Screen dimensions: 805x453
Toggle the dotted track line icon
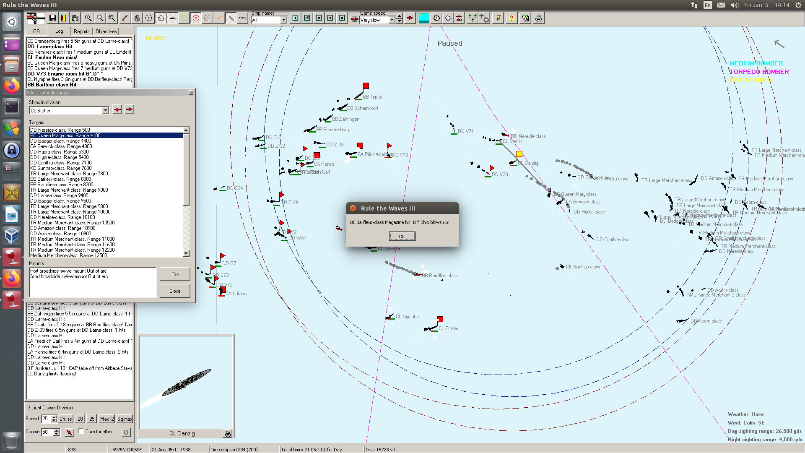pyautogui.click(x=242, y=18)
